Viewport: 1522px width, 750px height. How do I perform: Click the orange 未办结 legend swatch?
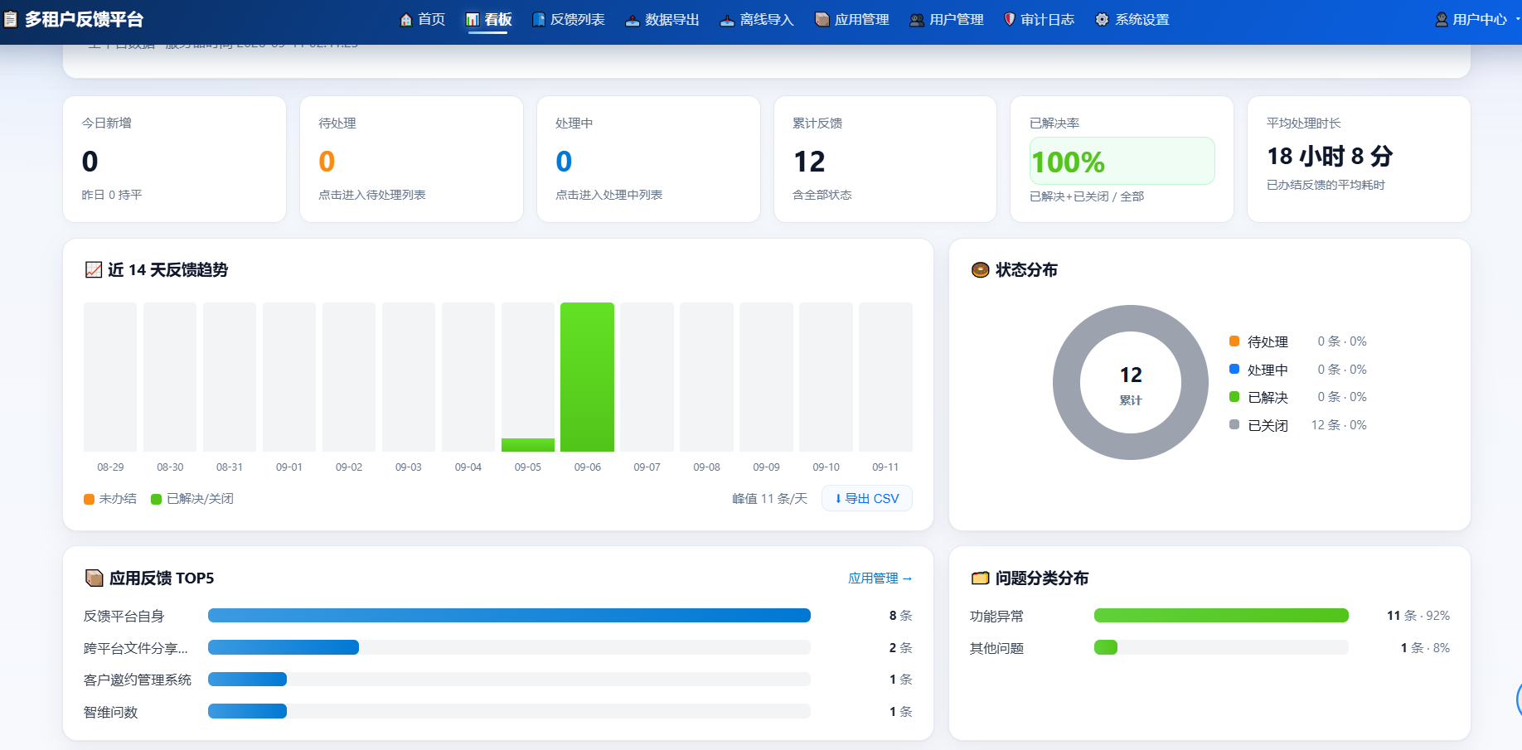pyautogui.click(x=89, y=499)
